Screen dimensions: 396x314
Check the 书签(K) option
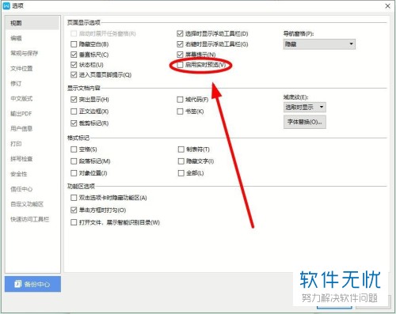(x=180, y=112)
